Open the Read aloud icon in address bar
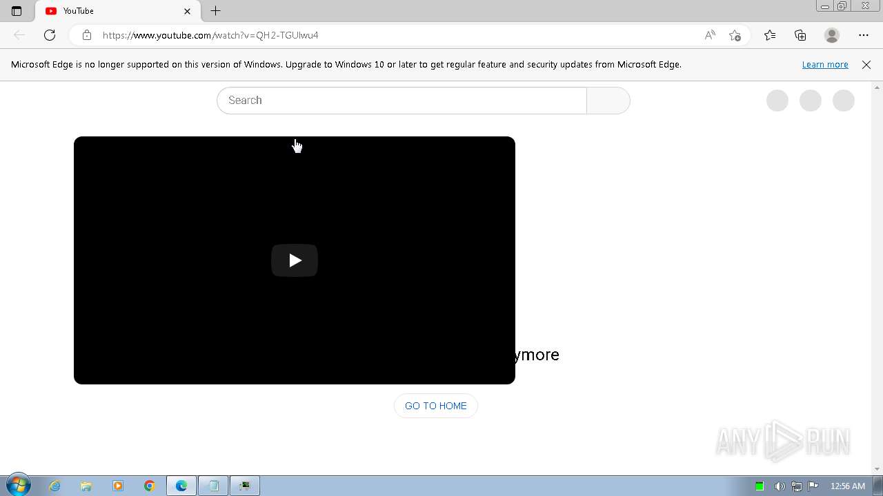The height and width of the screenshot is (496, 883). (x=710, y=35)
